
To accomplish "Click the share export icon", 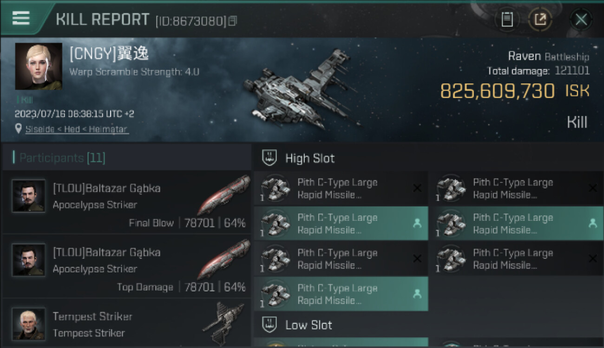I will [540, 19].
